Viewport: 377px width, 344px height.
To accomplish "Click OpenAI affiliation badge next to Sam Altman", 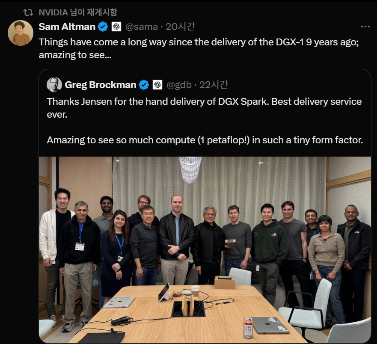I will coord(116,27).
